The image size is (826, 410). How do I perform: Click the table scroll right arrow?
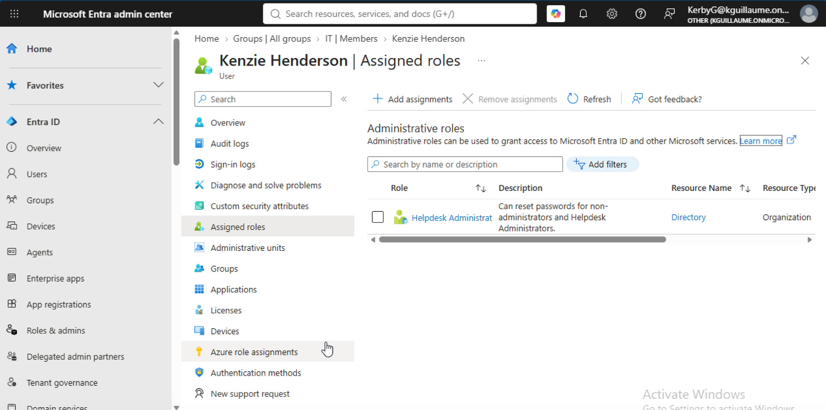pyautogui.click(x=809, y=240)
